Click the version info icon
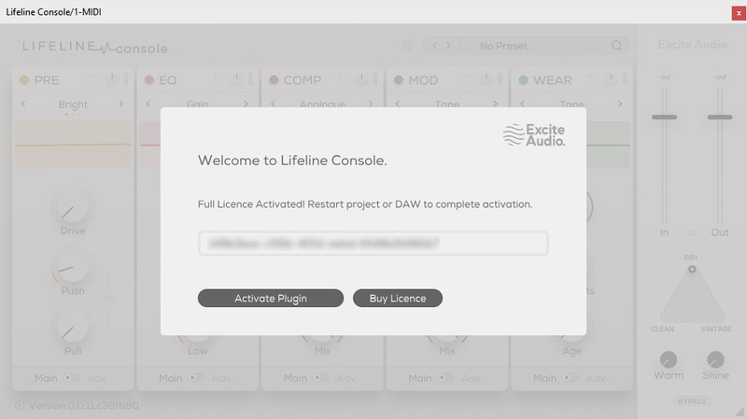 (20, 405)
